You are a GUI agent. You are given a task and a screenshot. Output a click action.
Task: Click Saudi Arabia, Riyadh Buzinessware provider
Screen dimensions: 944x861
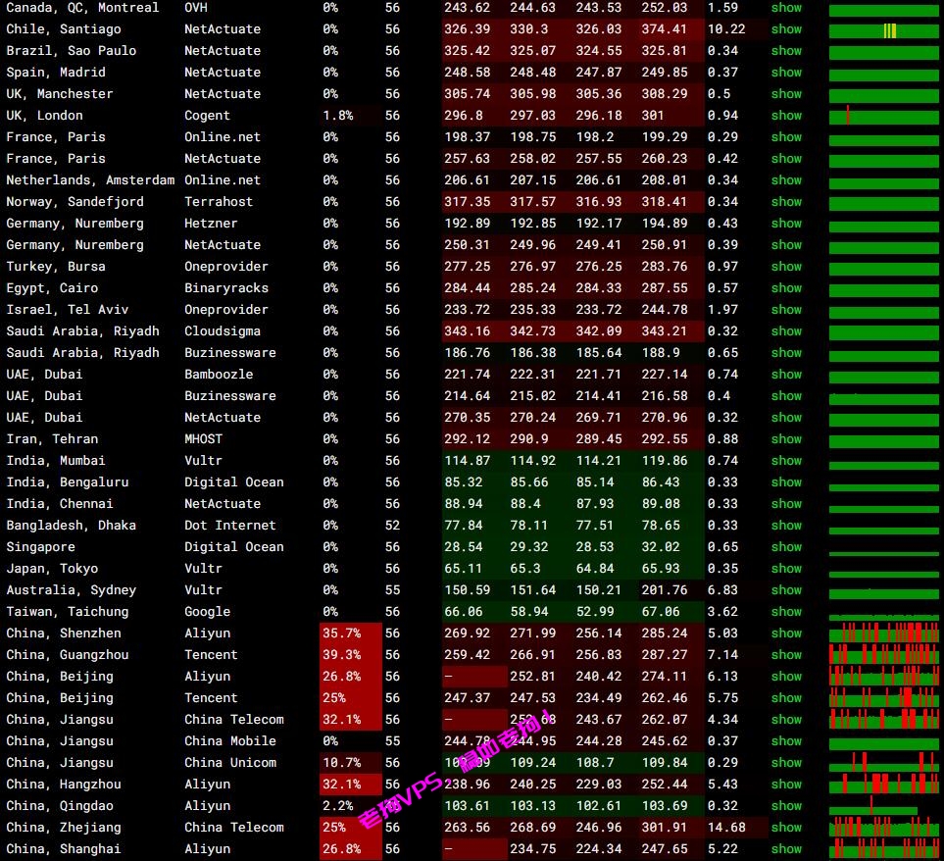click(230, 353)
